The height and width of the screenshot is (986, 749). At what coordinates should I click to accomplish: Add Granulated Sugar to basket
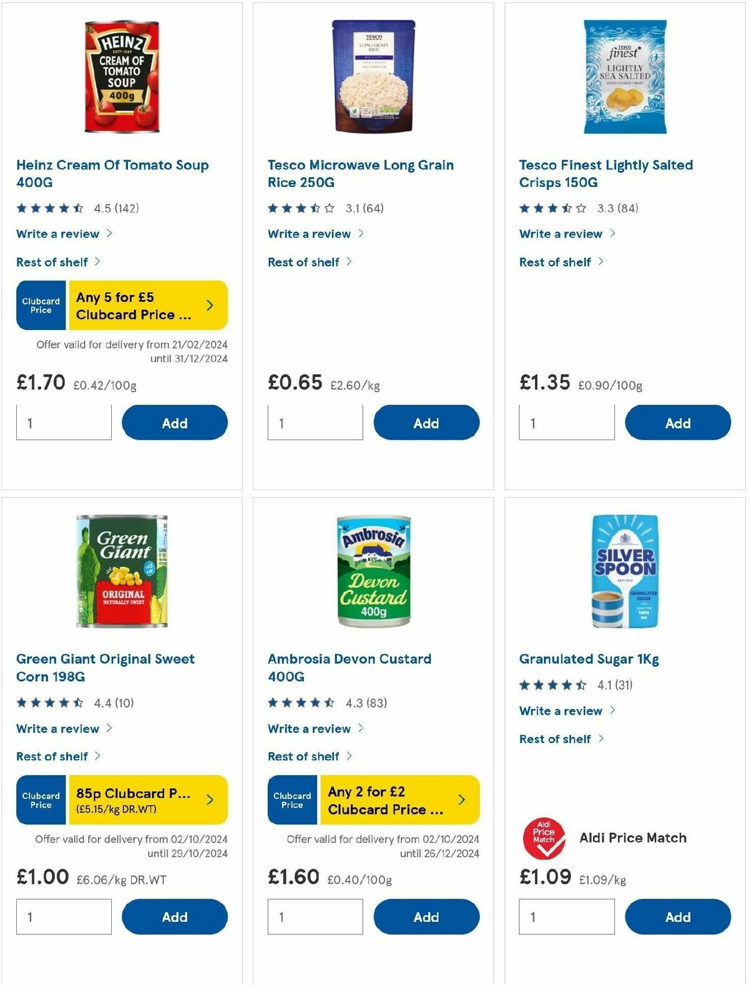click(x=678, y=917)
